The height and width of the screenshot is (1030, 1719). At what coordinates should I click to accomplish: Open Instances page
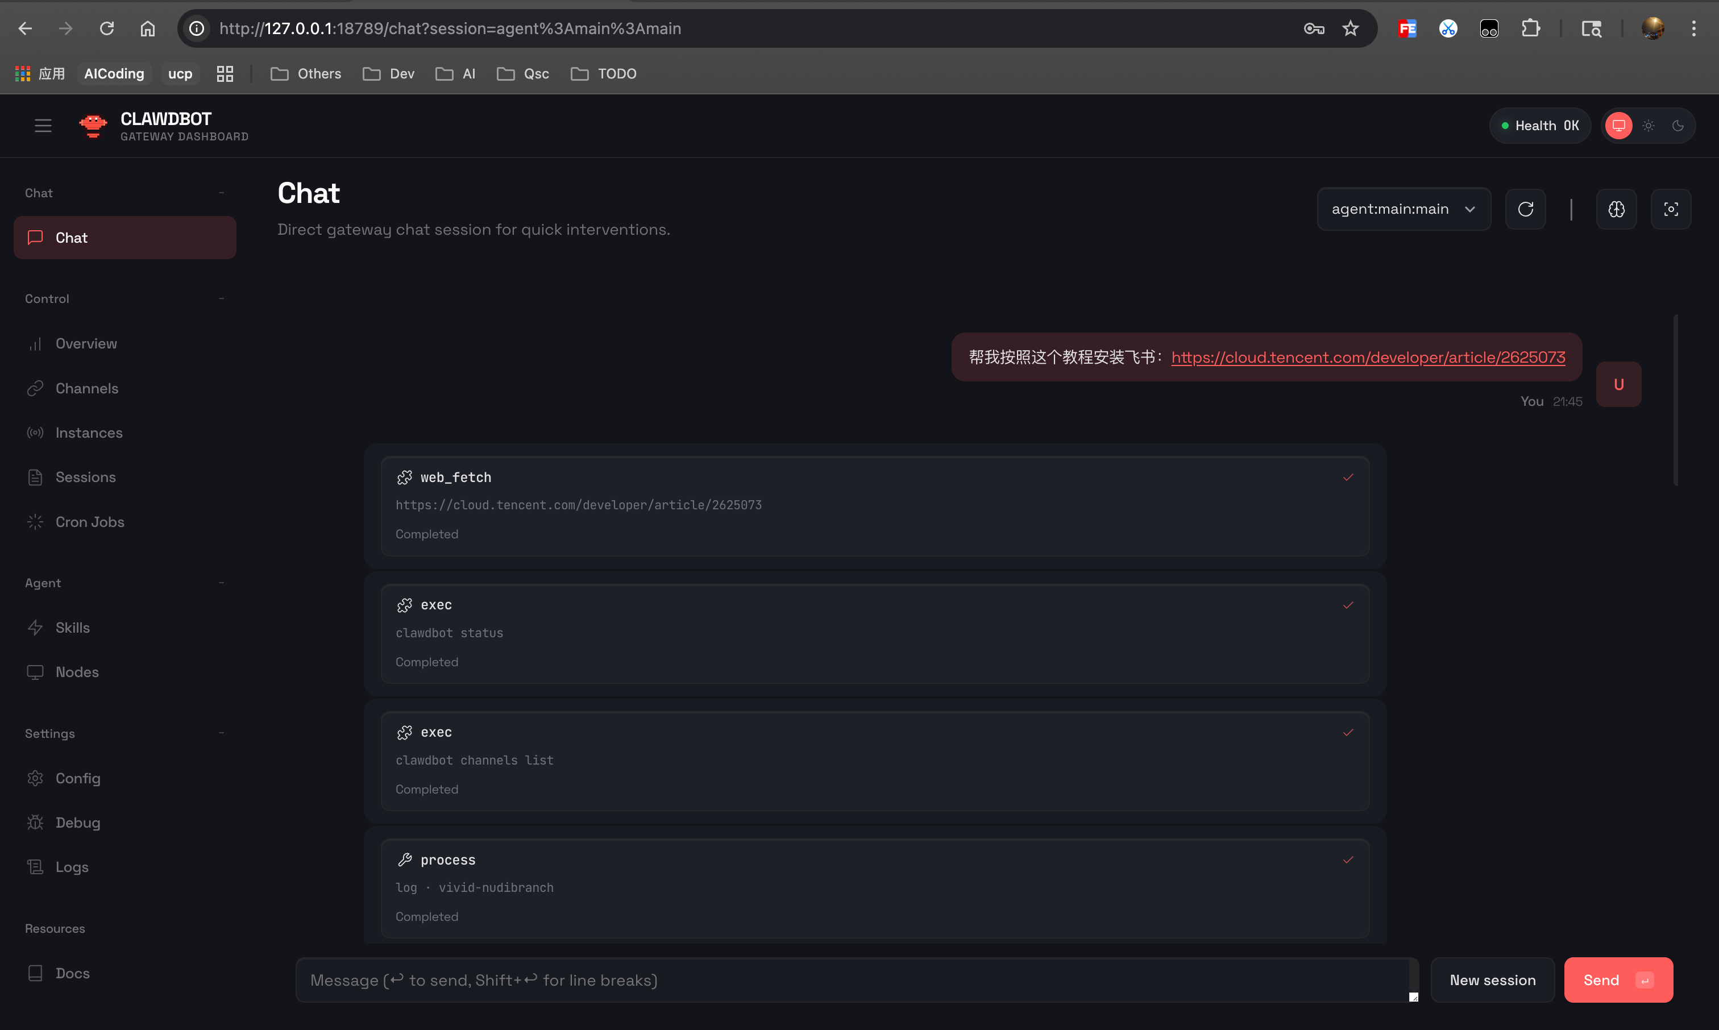125,433
